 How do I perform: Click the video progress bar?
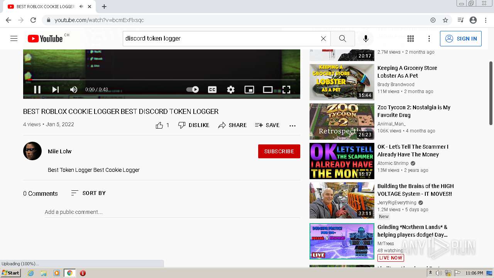[161, 80]
